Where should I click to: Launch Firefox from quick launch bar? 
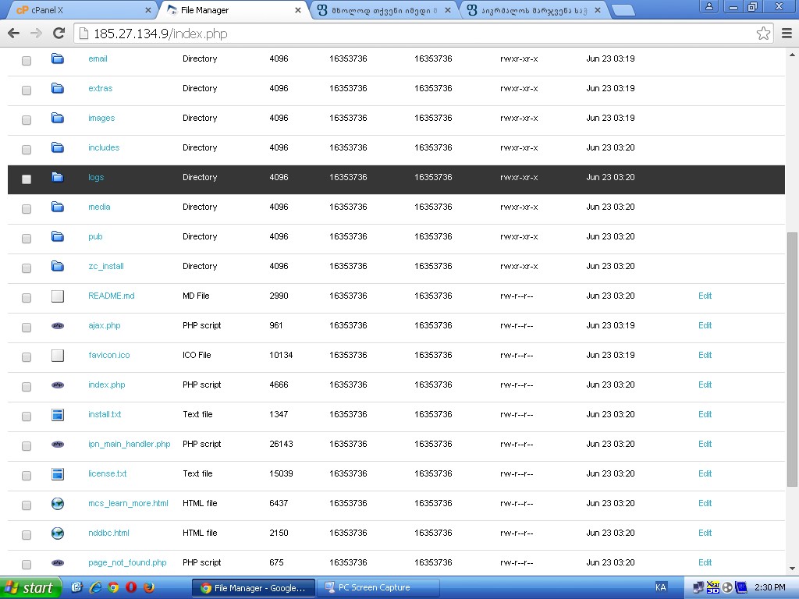[149, 587]
